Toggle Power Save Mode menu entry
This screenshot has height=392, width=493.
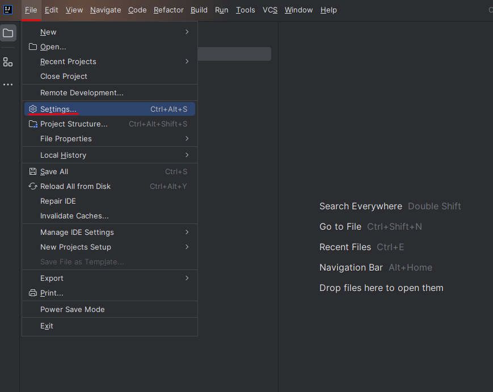pyautogui.click(x=109, y=309)
